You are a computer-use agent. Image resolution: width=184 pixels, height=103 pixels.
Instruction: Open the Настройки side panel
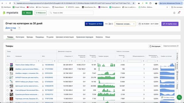click(x=177, y=76)
